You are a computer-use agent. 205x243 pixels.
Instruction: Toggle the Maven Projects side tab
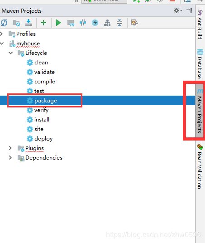pos(200,111)
